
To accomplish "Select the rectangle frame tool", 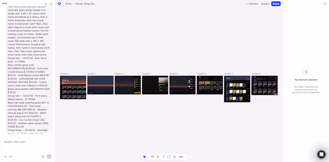I will [x=169, y=157].
